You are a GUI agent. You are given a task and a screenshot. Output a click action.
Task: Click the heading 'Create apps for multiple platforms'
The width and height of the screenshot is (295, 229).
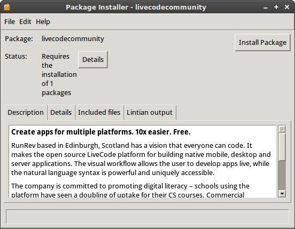pos(101,132)
